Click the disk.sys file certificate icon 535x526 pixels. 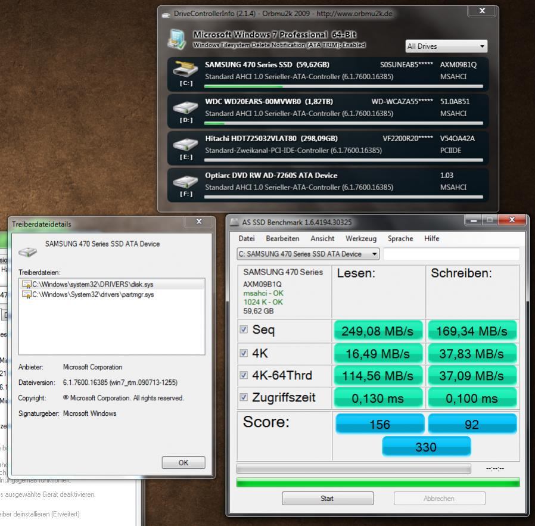tap(26, 284)
